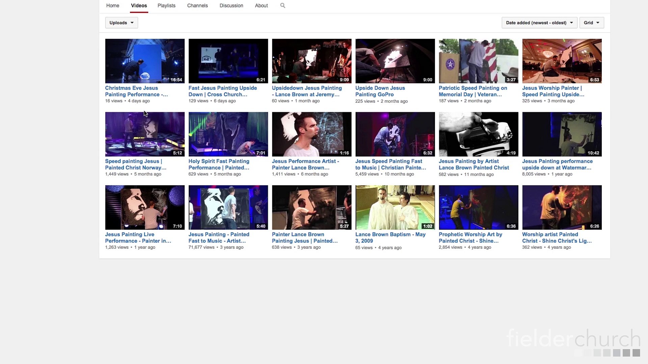Click the channel search magnifier icon

coord(283,5)
